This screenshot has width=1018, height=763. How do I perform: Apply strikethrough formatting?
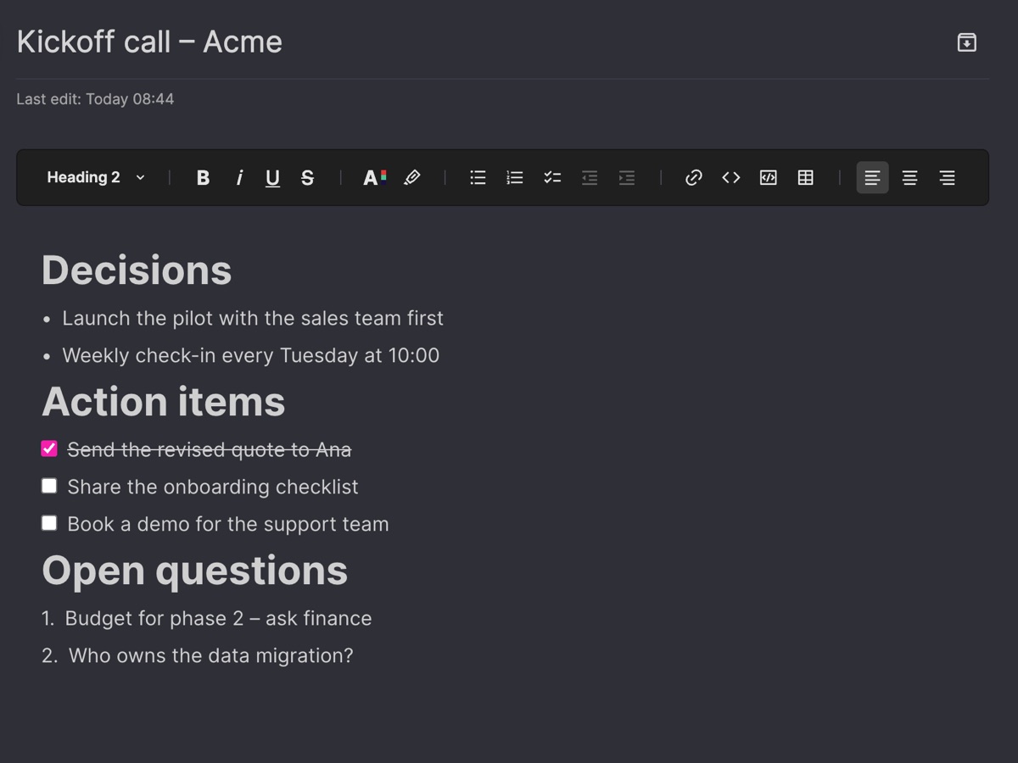307,177
